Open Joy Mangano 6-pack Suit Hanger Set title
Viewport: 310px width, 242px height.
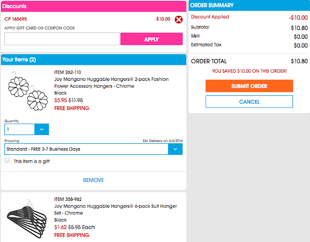[x=116, y=210]
